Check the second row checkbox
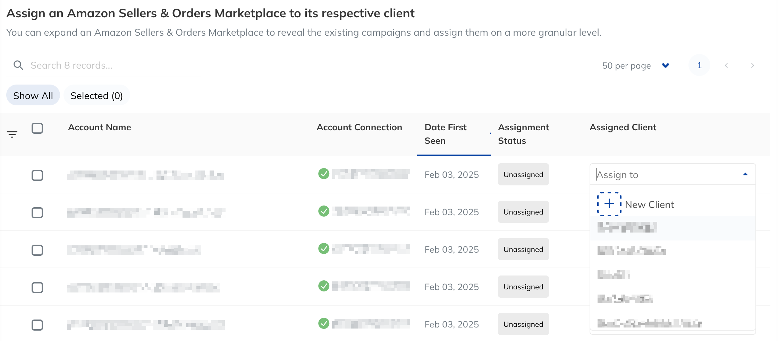Image resolution: width=778 pixels, height=341 pixels. [37, 213]
